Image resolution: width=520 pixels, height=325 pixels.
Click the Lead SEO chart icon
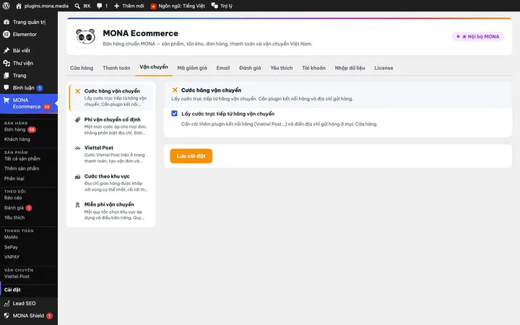pos(6,303)
